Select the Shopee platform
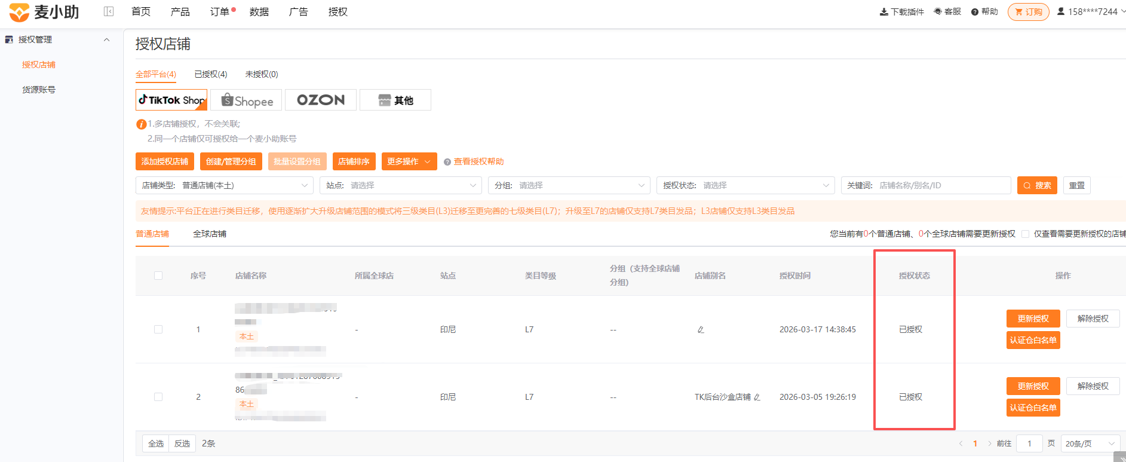This screenshot has height=462, width=1126. click(246, 100)
